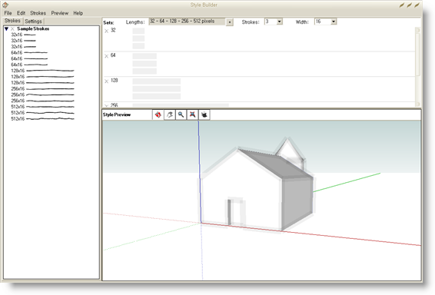This screenshot has width=435, height=295.
Task: Click the Sets panel vertical scrollbar
Action: [418, 67]
